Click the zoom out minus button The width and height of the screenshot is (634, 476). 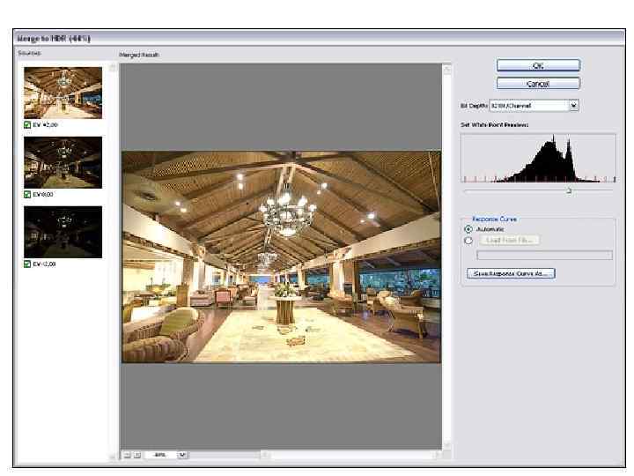(x=127, y=455)
